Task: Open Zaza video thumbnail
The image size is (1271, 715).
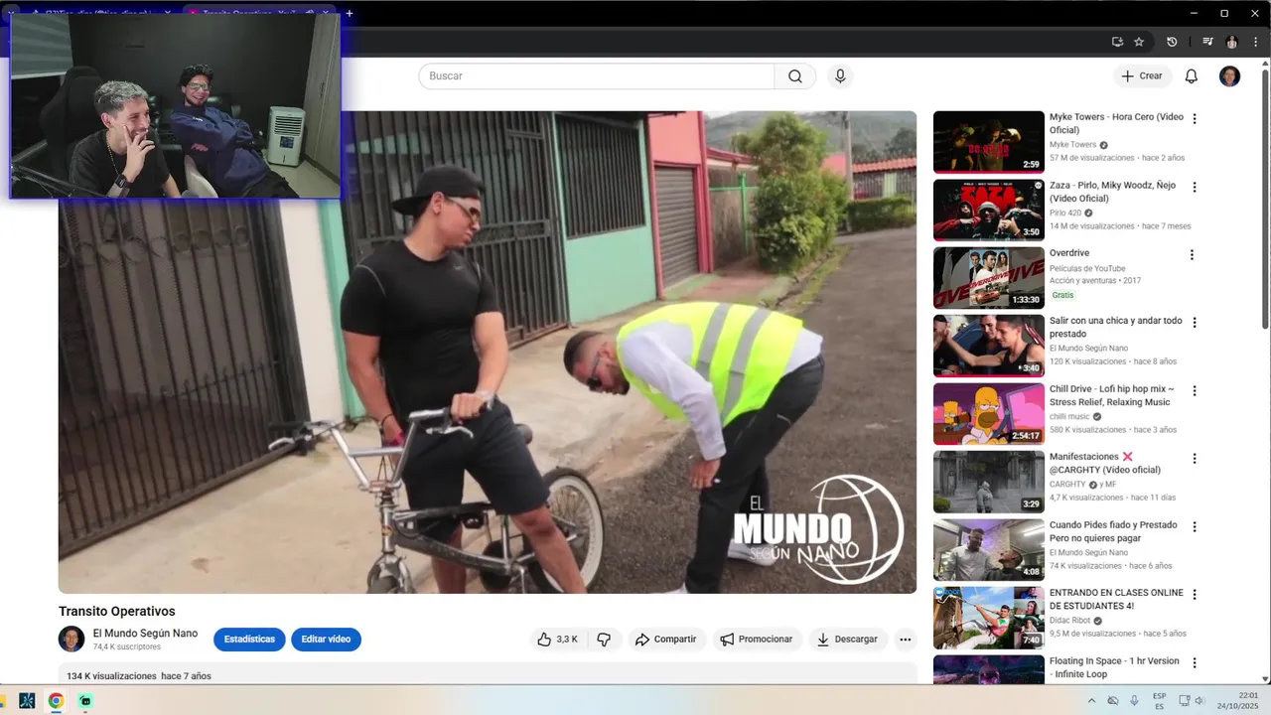Action: [x=989, y=210]
